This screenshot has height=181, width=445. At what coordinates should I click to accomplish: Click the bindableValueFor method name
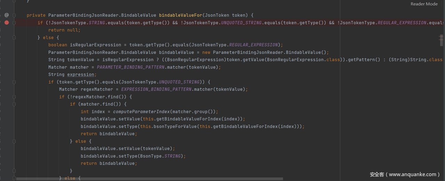pos(180,15)
